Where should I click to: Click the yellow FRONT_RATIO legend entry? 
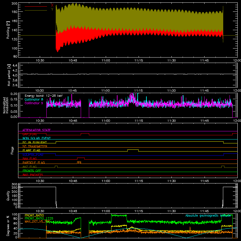[x=34, y=215]
